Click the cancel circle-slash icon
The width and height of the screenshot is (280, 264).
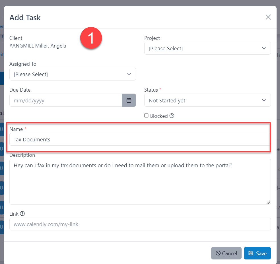pyautogui.click(x=218, y=253)
